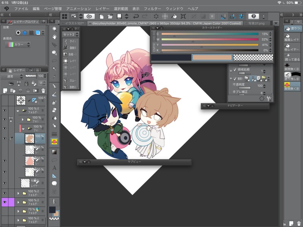
Task: Open the document tabs list dropdown arrow
Action: pos(276,23)
